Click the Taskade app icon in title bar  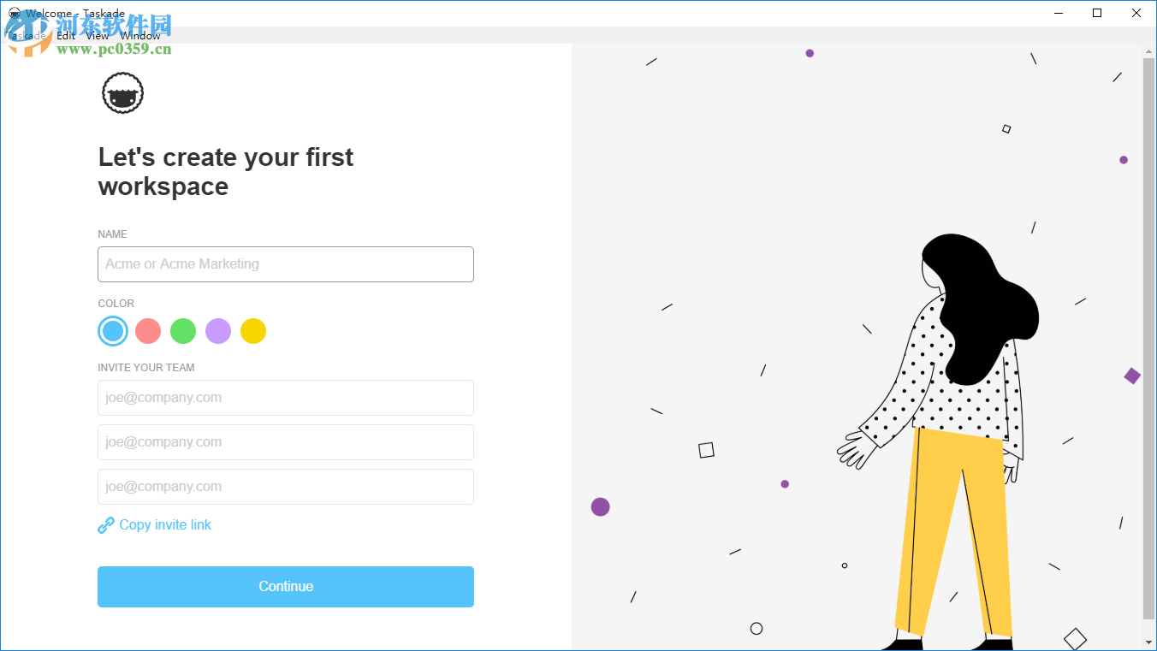coord(14,13)
